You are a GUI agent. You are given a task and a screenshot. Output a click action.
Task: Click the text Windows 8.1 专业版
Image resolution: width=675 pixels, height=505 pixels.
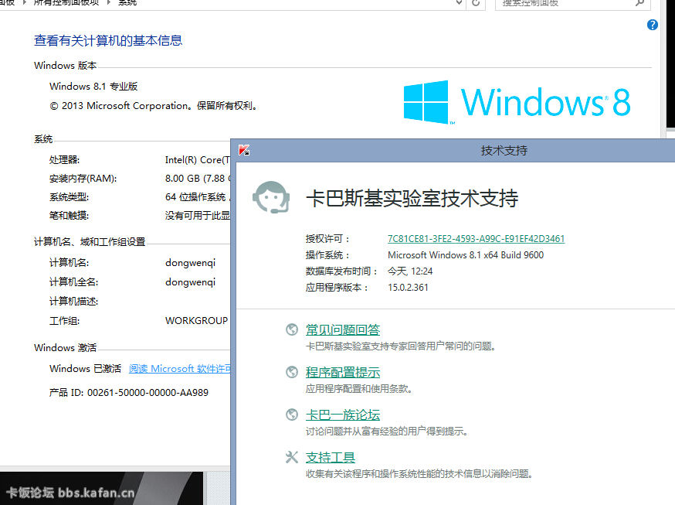pos(93,86)
